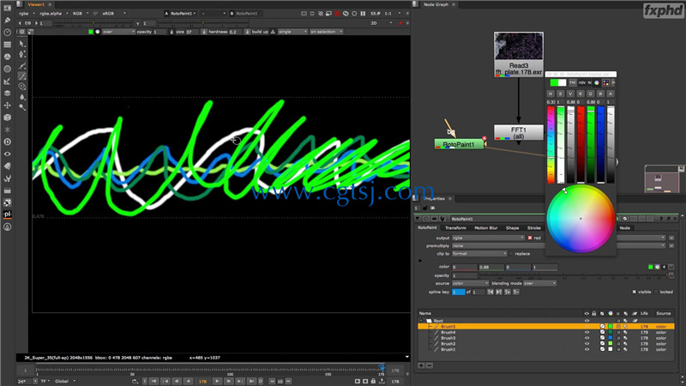Click the white swatch for Brush1

(611, 349)
